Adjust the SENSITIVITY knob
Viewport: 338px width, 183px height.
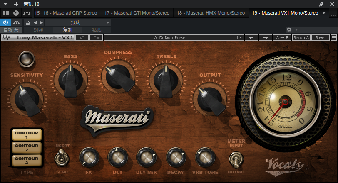27,99
